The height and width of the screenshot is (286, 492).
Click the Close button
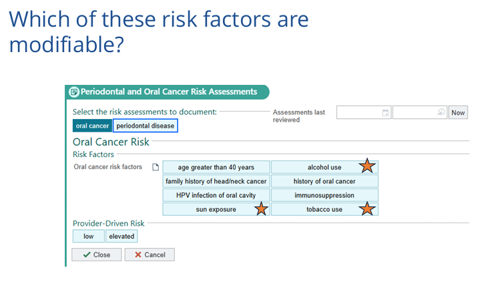[x=96, y=255]
